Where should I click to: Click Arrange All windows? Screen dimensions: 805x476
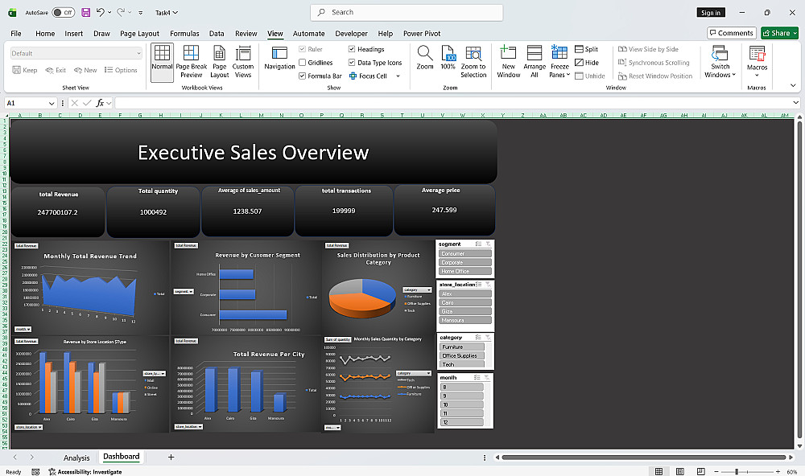click(534, 62)
